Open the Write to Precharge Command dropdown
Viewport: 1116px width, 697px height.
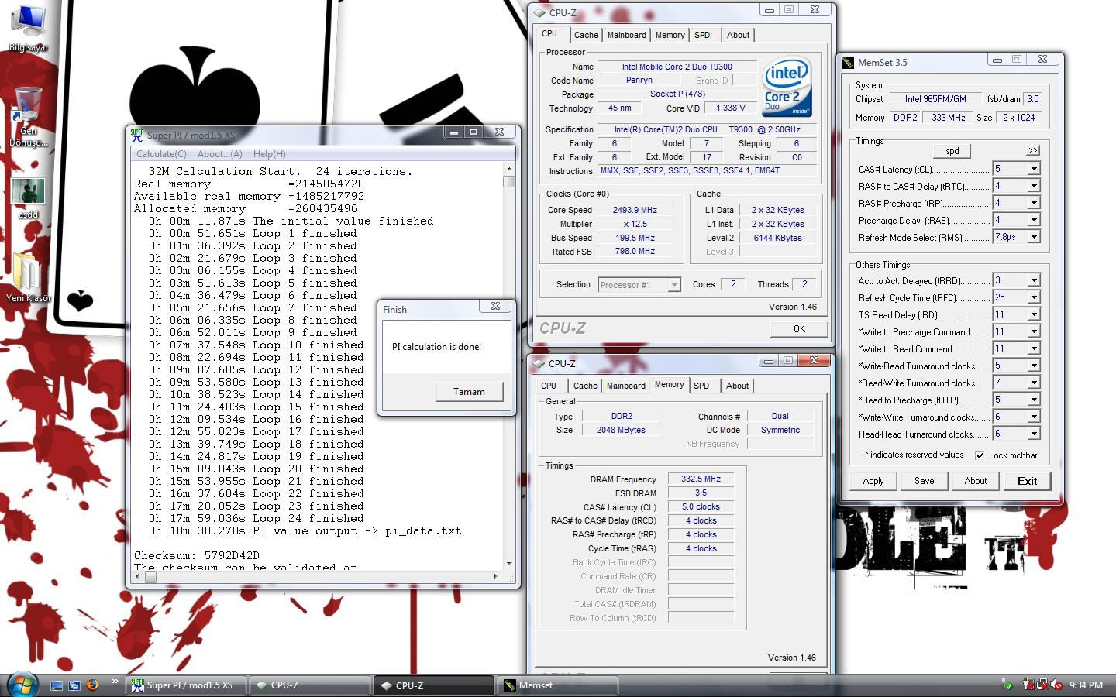(x=1033, y=331)
